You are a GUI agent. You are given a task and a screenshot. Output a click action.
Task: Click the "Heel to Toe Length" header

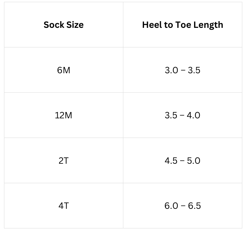point(182,25)
